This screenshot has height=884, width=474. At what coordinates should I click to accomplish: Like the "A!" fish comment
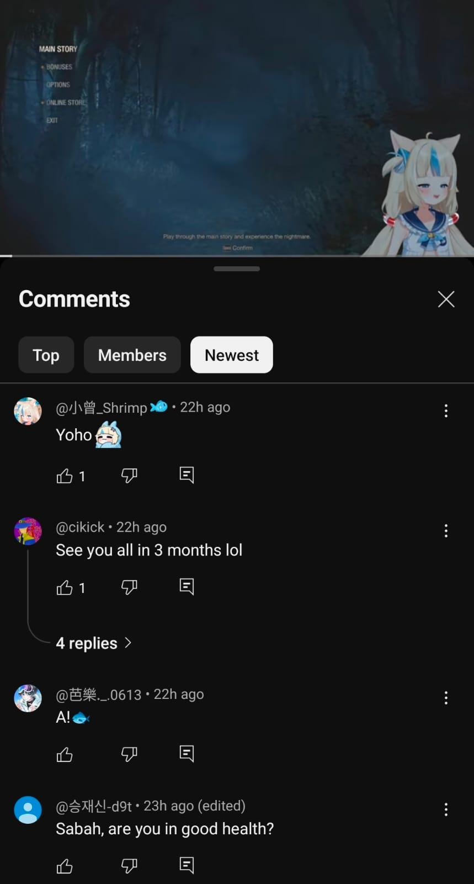pos(65,754)
